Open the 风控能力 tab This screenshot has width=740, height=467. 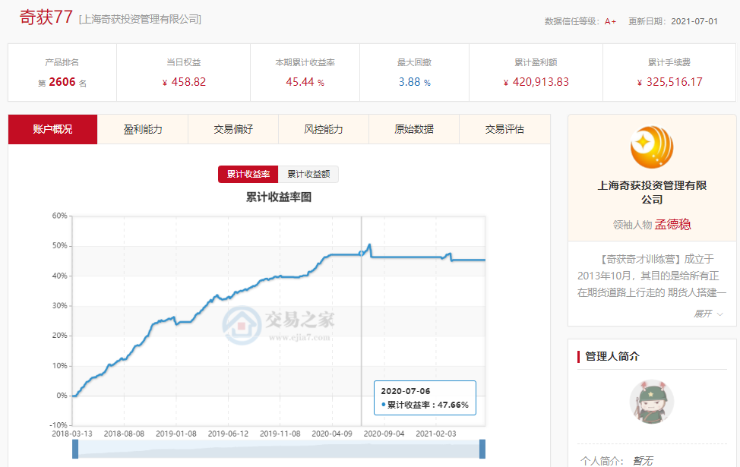[324, 129]
